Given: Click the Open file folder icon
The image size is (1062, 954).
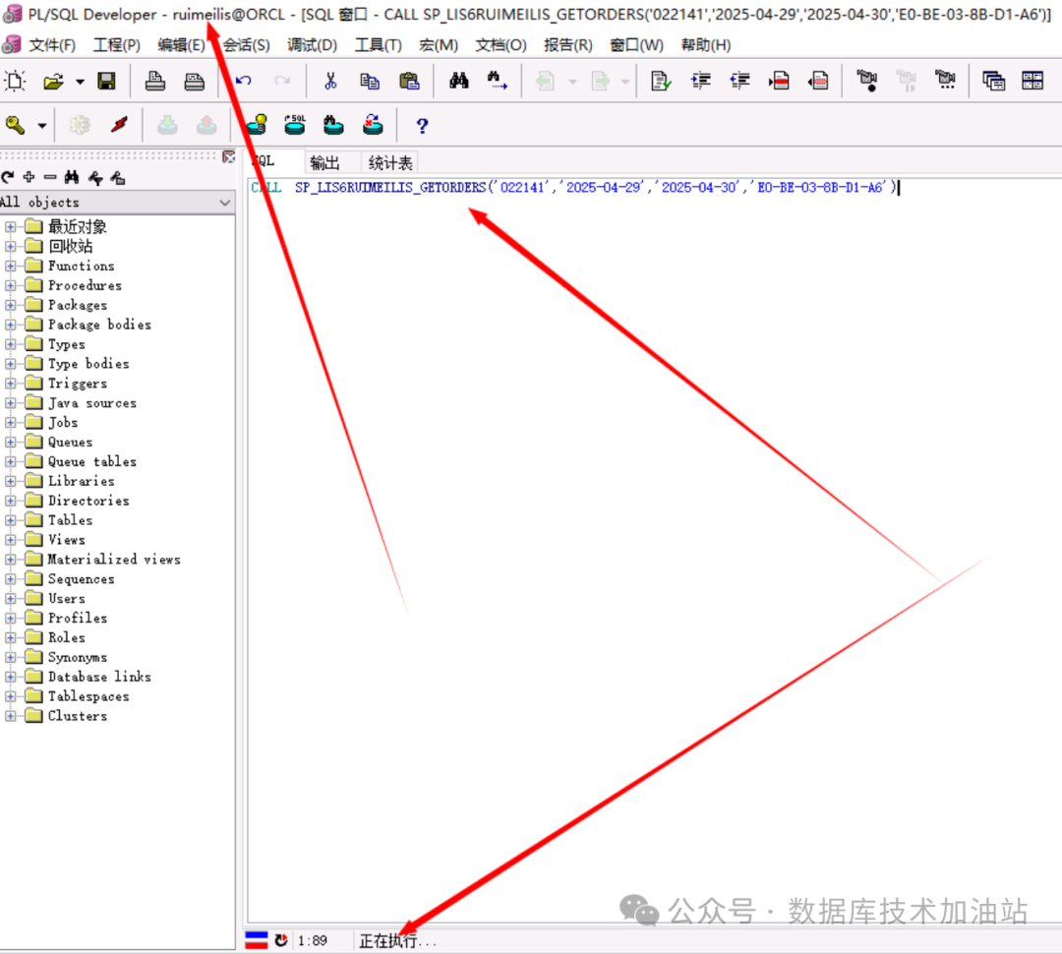Looking at the screenshot, I should coord(53,82).
